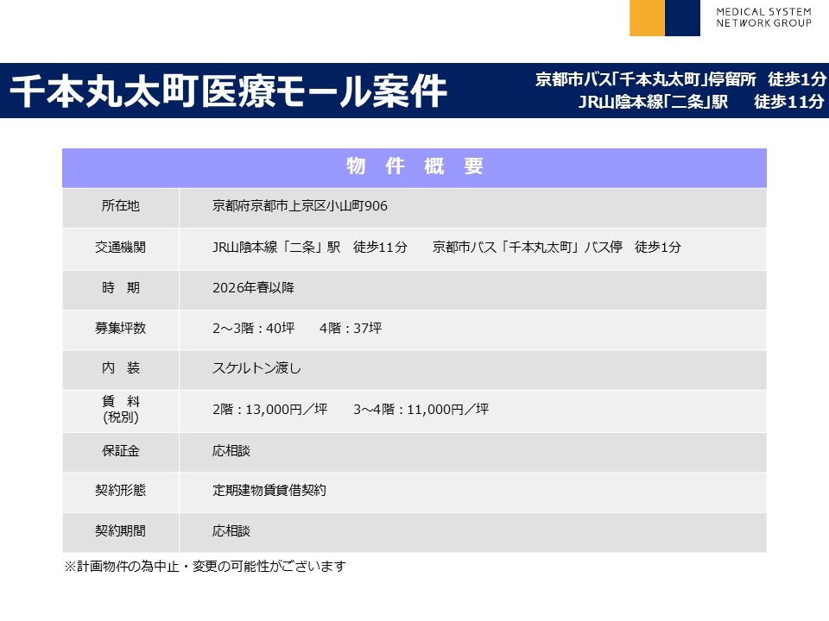Click the value 2～3階：40坪
The height and width of the screenshot is (621, 829).
click(254, 329)
